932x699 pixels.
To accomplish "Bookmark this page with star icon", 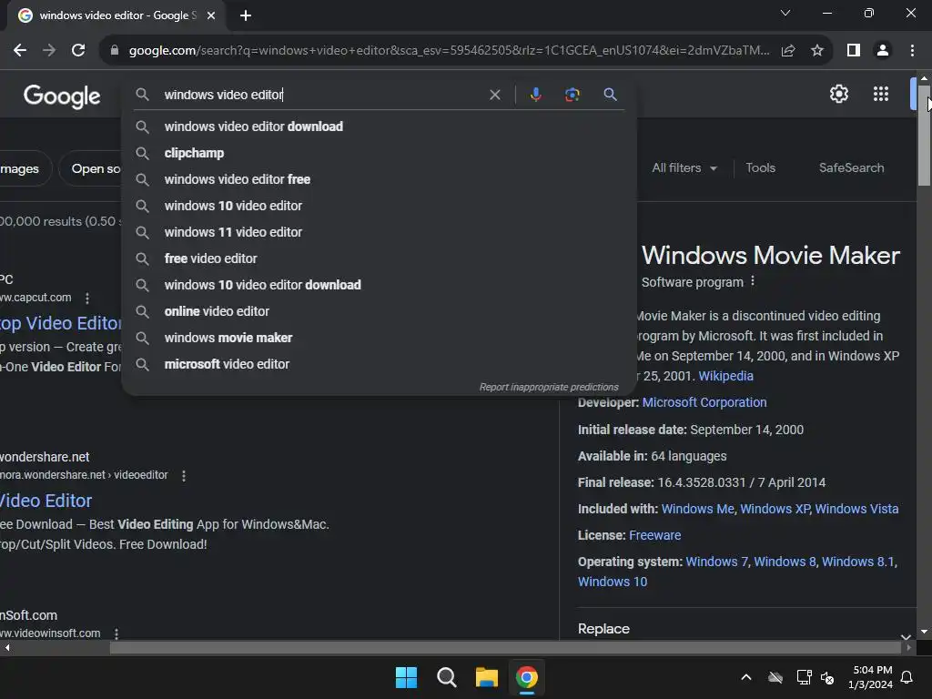I will click(817, 51).
